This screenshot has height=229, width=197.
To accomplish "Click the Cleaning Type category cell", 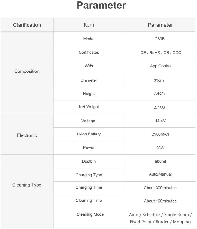I will point(27,191).
